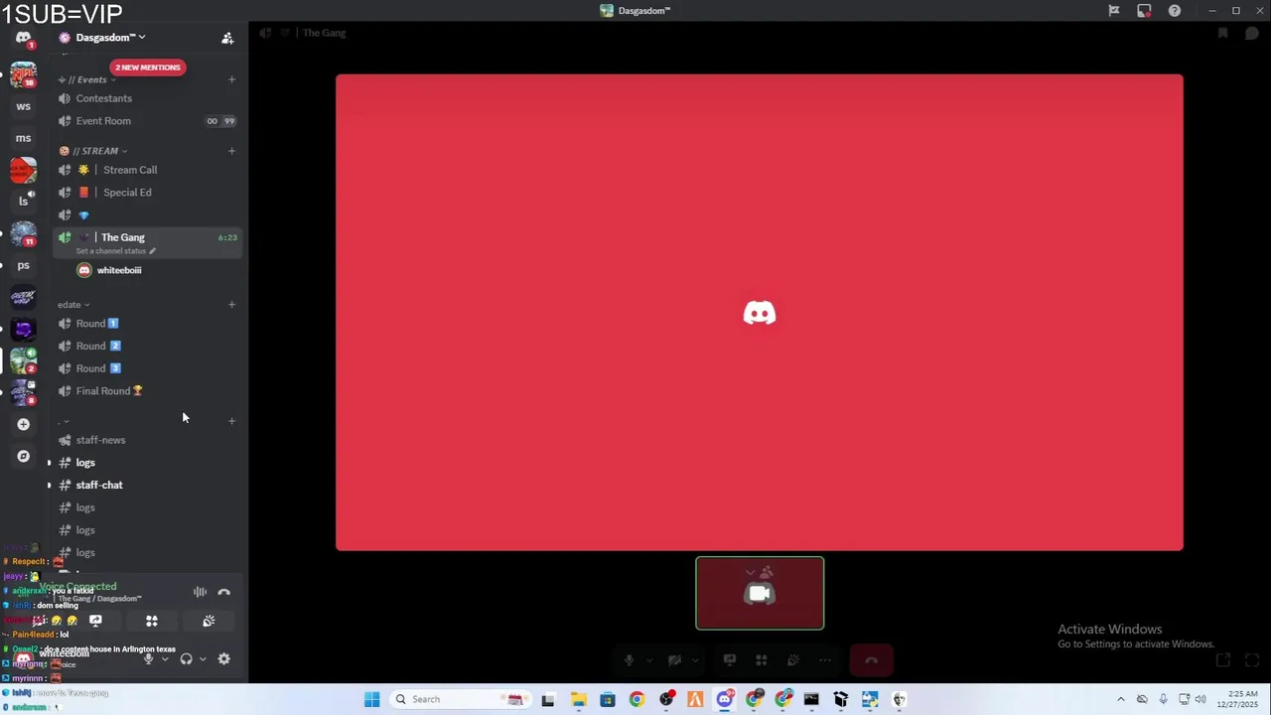
Task: Click Set a channel status
Action: coord(115,251)
